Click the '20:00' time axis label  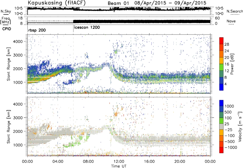point(180,162)
